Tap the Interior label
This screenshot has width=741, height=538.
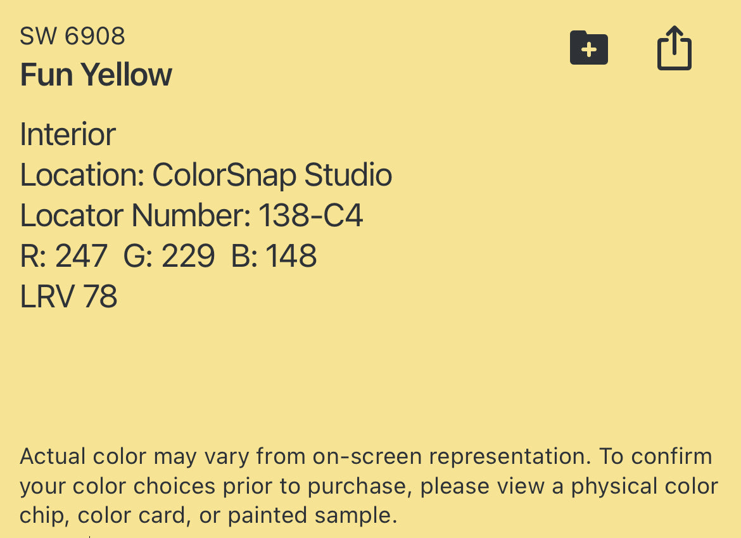pyautogui.click(x=68, y=134)
